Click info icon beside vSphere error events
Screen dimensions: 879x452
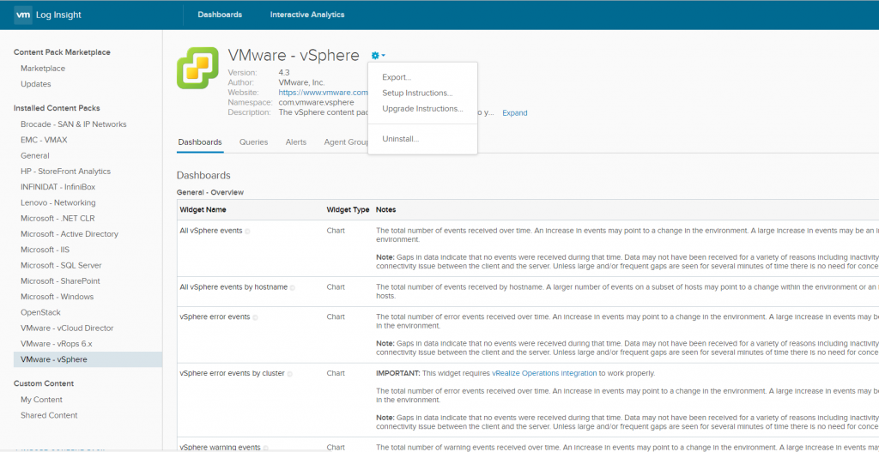pyautogui.click(x=255, y=317)
